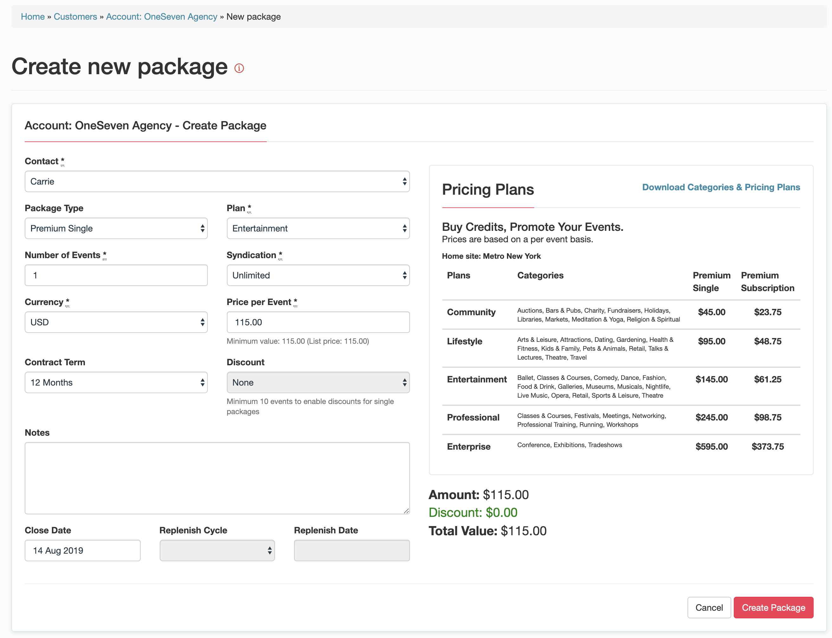Image resolution: width=832 pixels, height=638 pixels.
Task: Open the Home breadcrumb link
Action: pos(33,17)
